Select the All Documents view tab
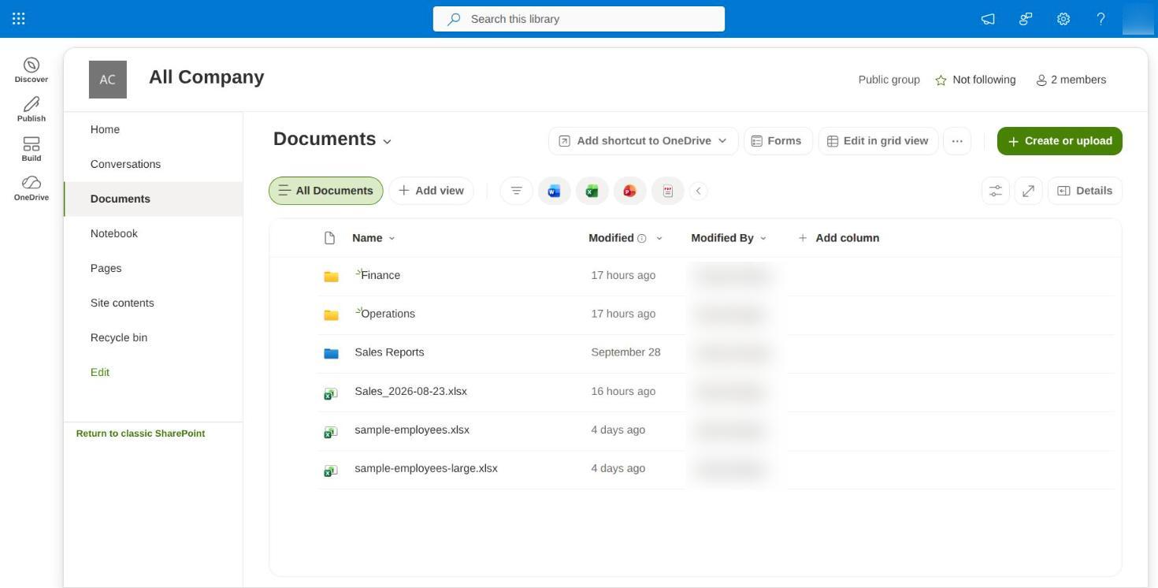Image resolution: width=1158 pixels, height=588 pixels. (x=326, y=191)
